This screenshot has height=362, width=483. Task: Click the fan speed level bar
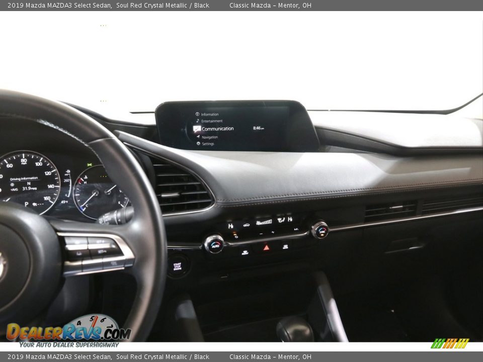click(x=264, y=222)
